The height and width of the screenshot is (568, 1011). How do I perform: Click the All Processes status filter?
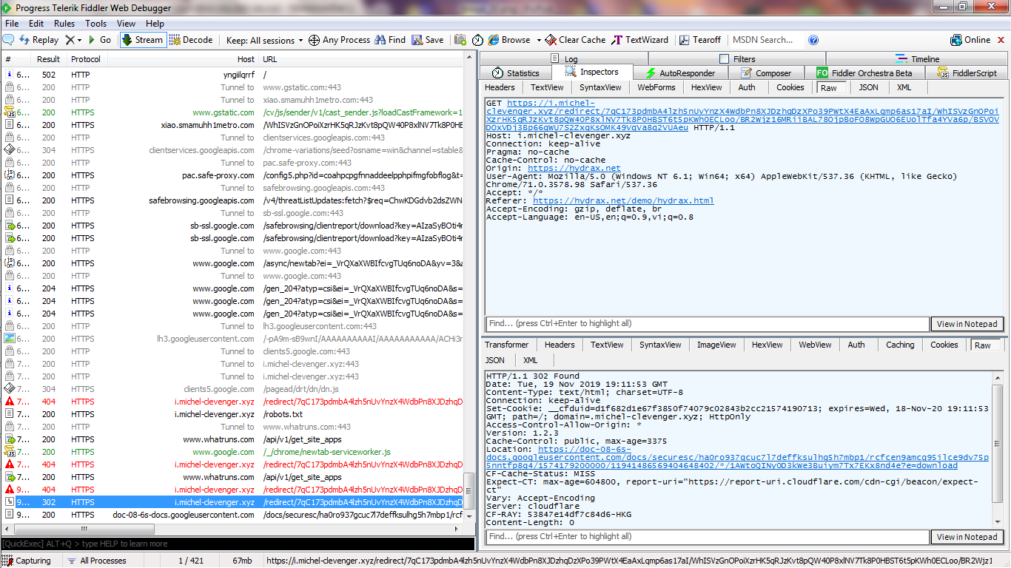pyautogui.click(x=97, y=561)
